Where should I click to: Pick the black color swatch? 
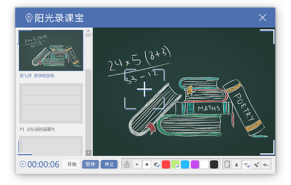[214, 164]
